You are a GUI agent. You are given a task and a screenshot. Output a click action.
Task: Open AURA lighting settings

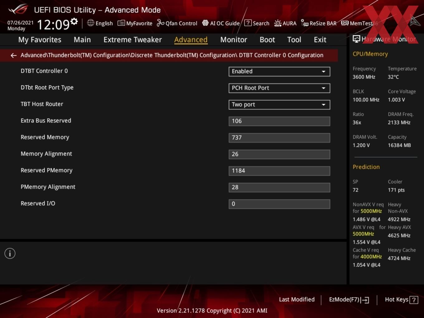285,23
